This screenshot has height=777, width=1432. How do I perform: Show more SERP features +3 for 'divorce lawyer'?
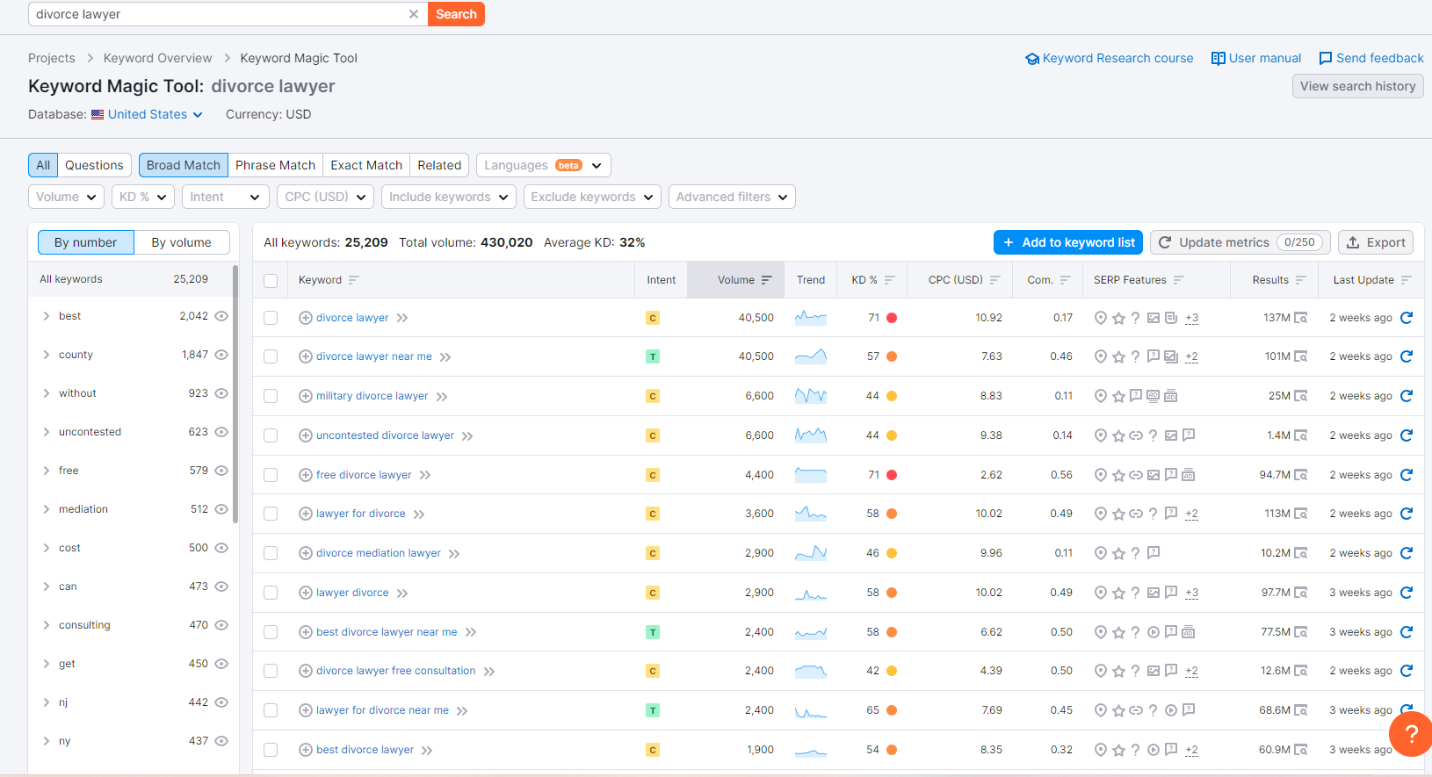pos(1192,318)
